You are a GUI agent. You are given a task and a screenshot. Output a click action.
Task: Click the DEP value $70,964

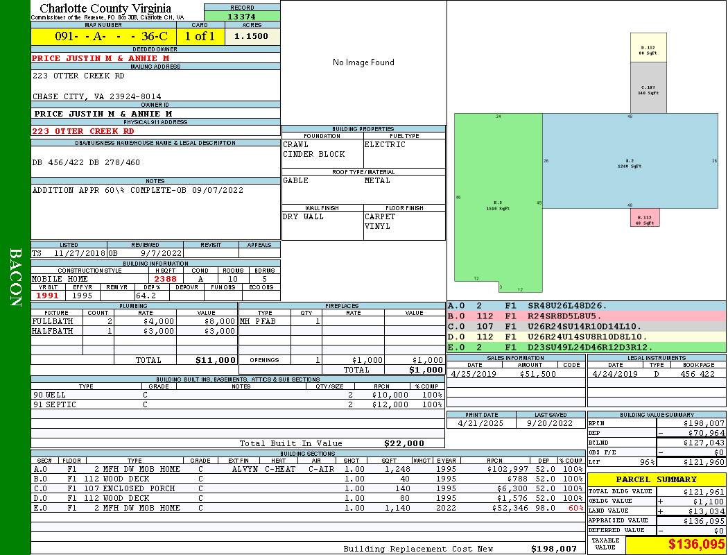tap(707, 434)
